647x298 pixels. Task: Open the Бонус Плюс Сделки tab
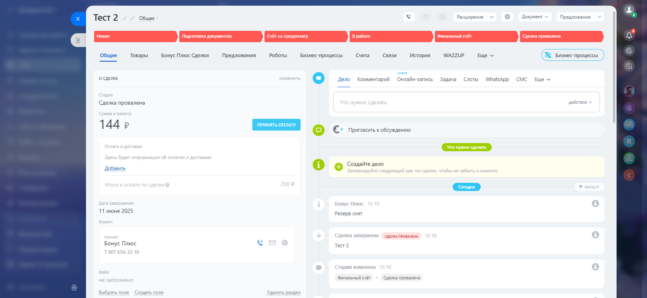coord(185,56)
